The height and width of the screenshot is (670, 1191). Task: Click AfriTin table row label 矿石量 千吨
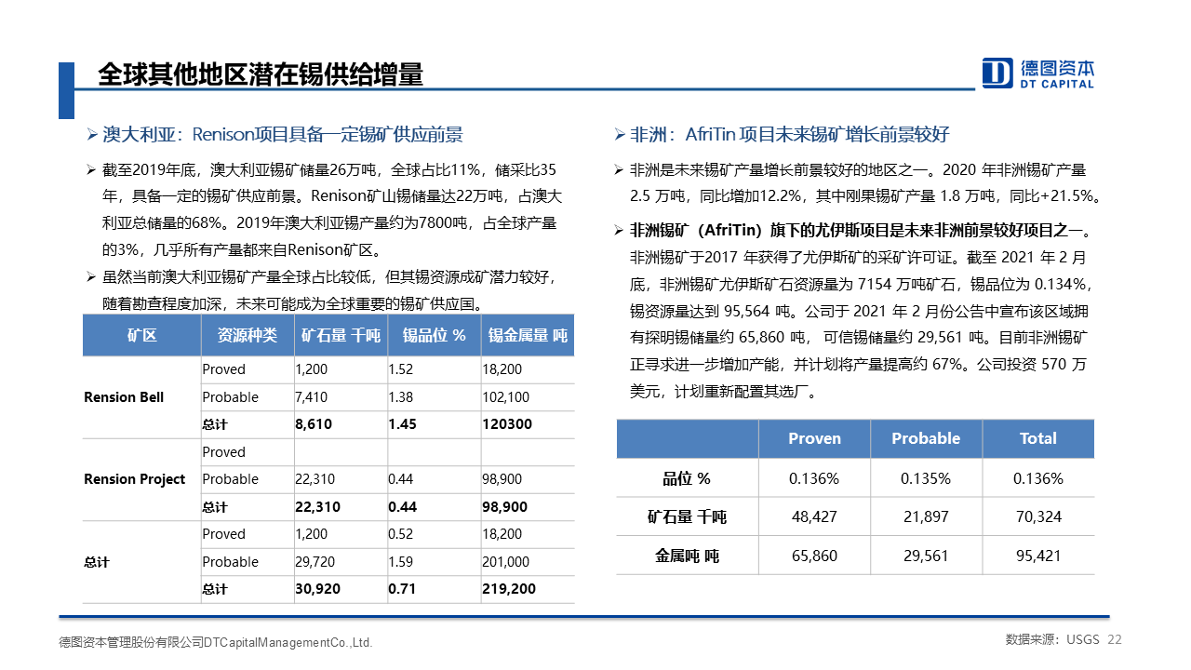pos(687,516)
